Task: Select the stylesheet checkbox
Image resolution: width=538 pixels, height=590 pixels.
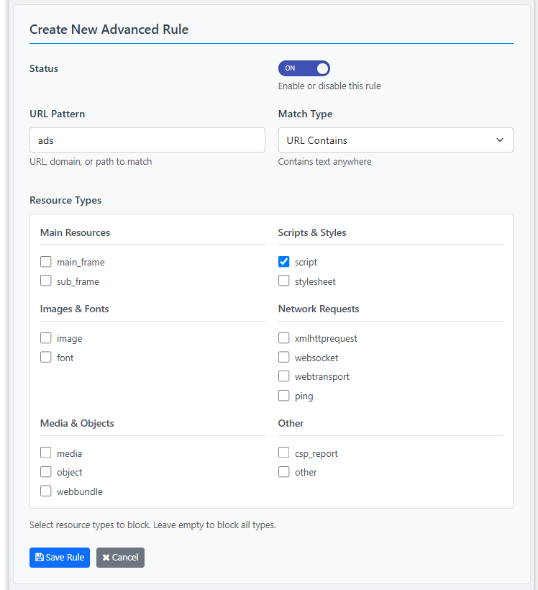Action: pos(284,281)
